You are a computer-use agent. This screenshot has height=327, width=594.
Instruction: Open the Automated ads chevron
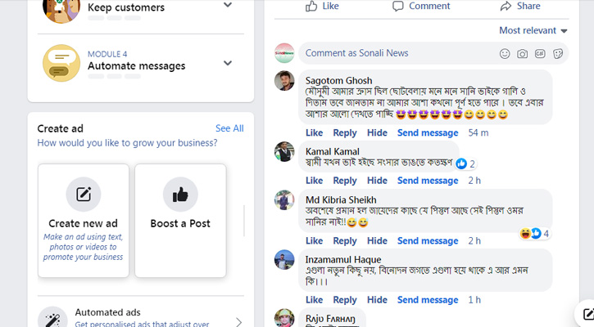click(238, 322)
